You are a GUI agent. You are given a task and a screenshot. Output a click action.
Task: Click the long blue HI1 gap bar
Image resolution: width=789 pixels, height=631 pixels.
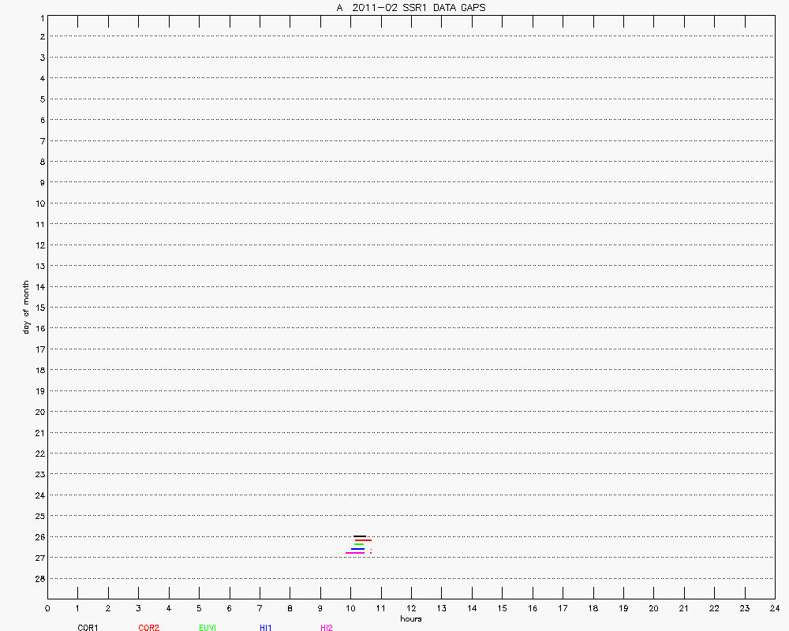(x=358, y=549)
